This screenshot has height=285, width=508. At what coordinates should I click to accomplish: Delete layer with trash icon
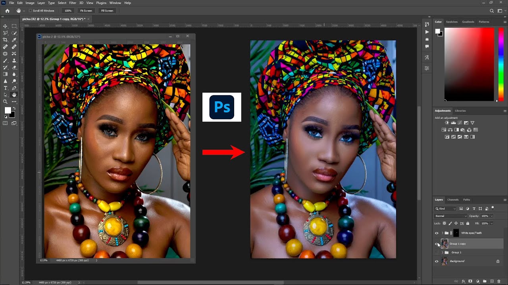499,281
